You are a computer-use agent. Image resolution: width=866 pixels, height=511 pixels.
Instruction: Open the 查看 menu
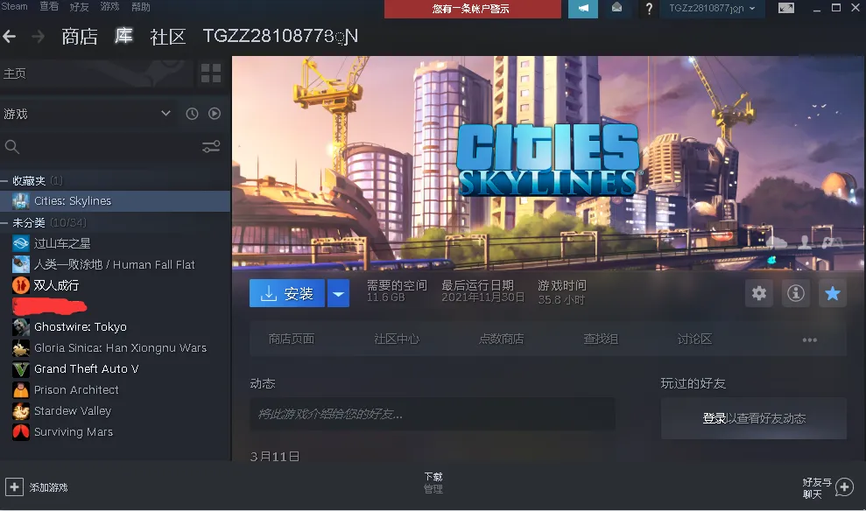tap(49, 7)
